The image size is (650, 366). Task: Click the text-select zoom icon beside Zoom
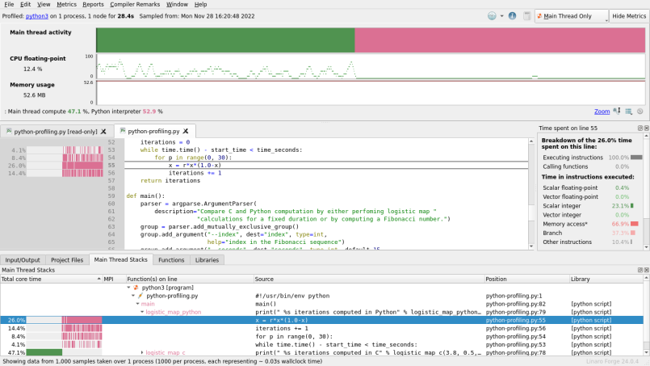(x=617, y=111)
